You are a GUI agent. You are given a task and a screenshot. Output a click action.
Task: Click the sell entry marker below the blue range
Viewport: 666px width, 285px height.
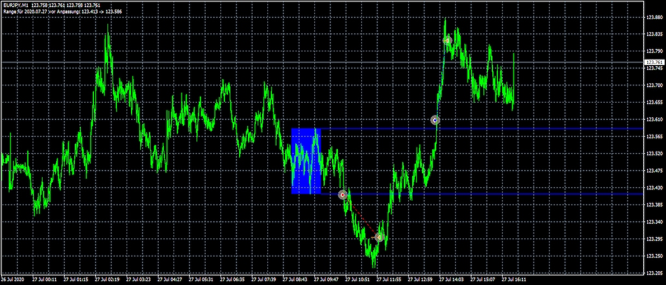pyautogui.click(x=343, y=195)
